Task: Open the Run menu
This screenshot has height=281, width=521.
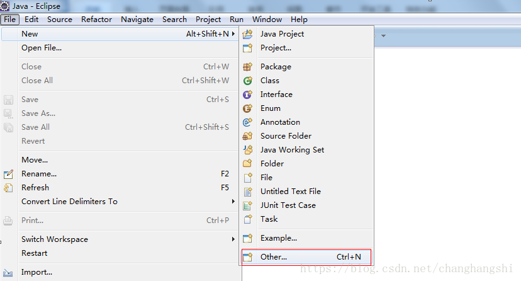Action: (237, 20)
